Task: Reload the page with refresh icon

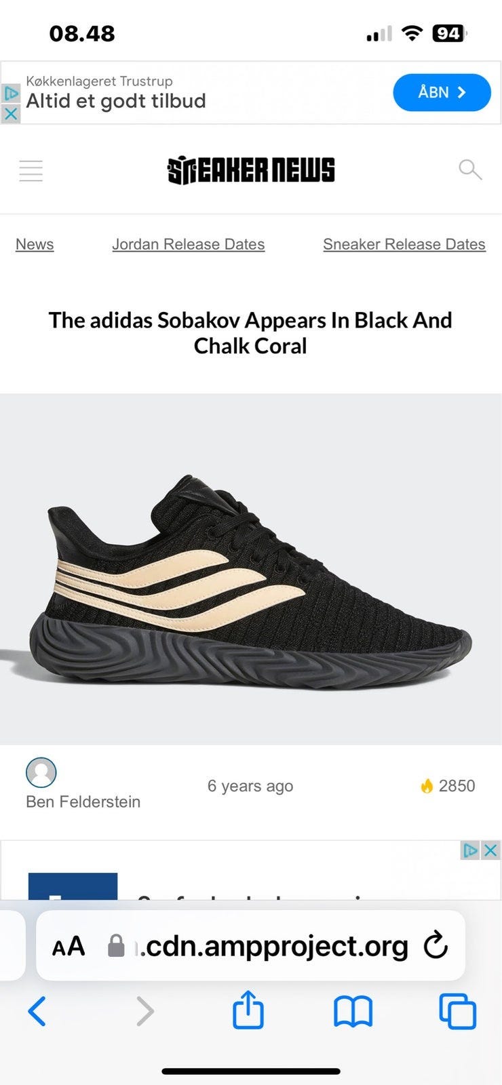Action: click(x=436, y=945)
